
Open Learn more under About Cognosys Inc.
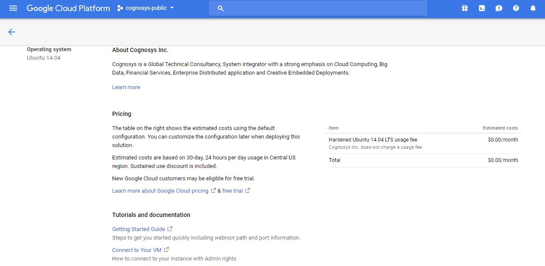pyautogui.click(x=126, y=87)
